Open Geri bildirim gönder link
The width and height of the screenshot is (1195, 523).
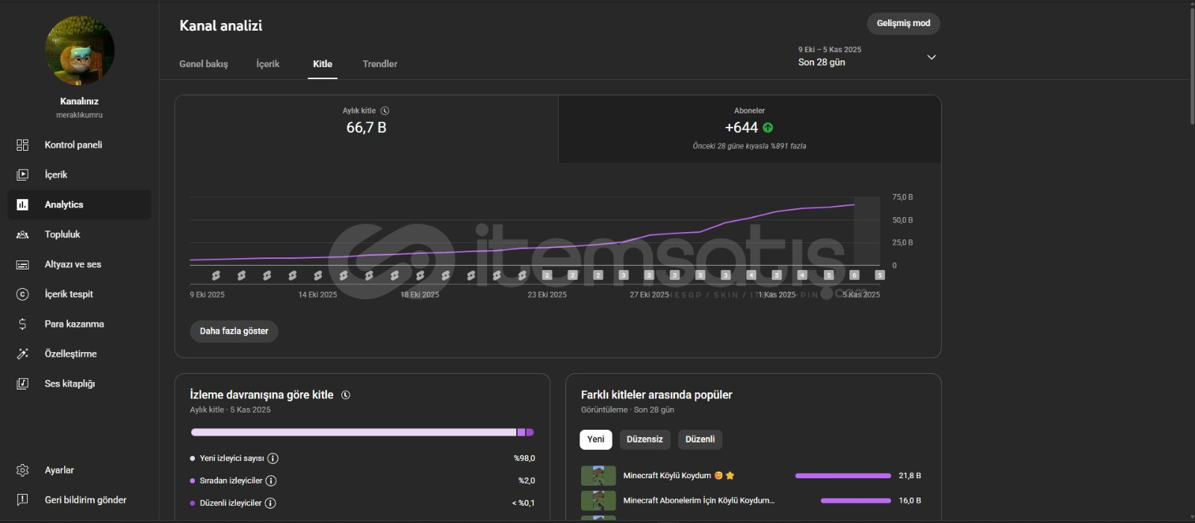click(85, 500)
